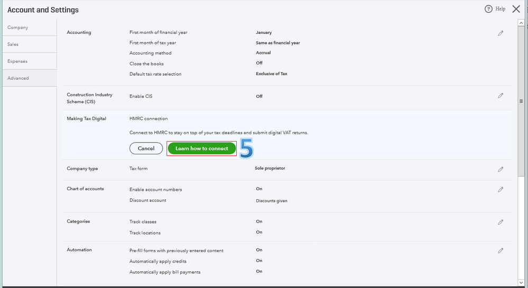Image resolution: width=528 pixels, height=288 pixels.
Task: Edit the Automation section
Action: (501, 250)
